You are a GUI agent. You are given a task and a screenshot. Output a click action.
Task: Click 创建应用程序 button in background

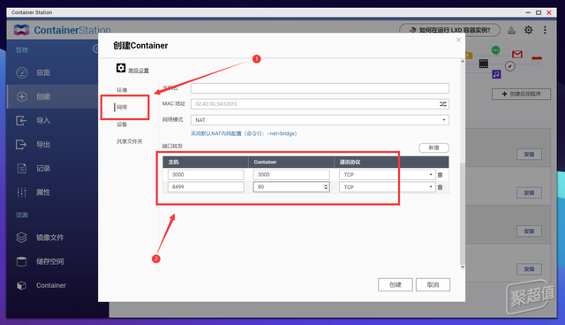click(522, 94)
